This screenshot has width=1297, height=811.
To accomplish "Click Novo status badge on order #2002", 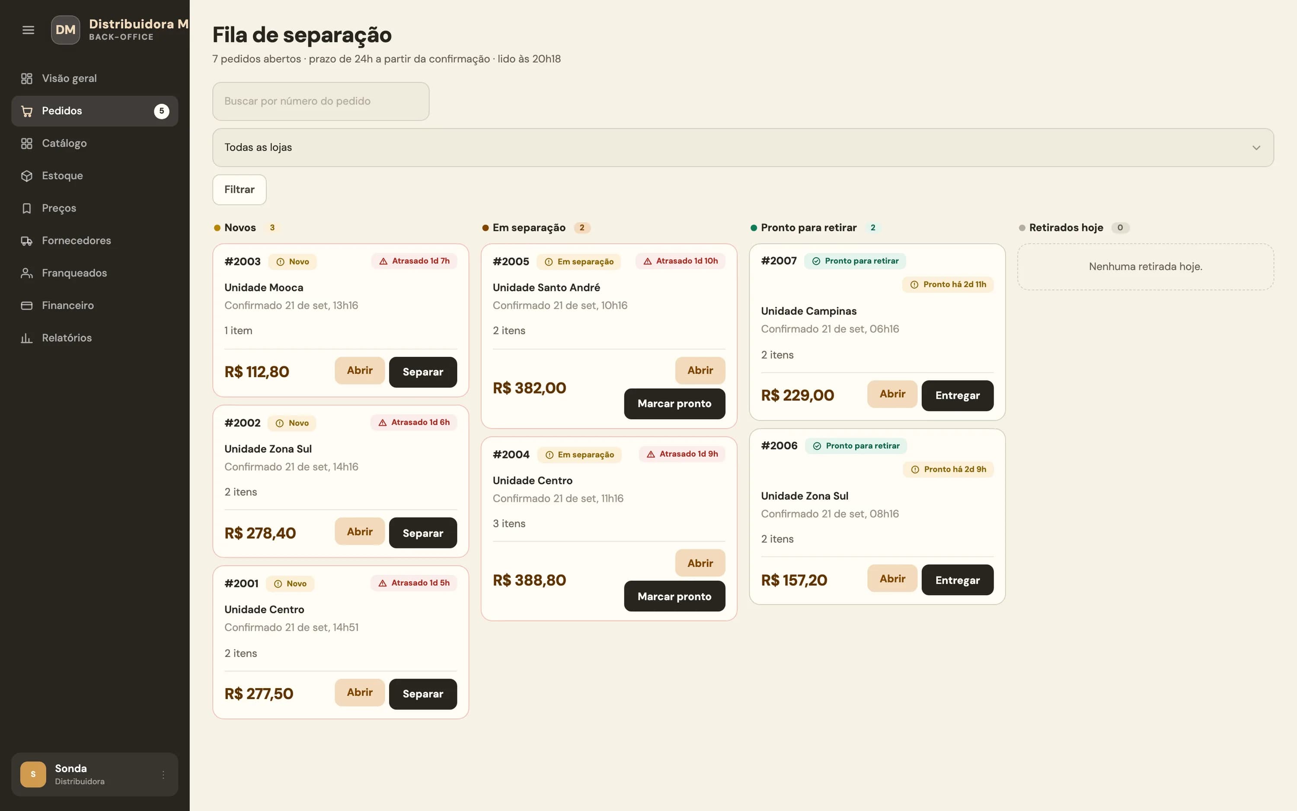I will coord(292,423).
